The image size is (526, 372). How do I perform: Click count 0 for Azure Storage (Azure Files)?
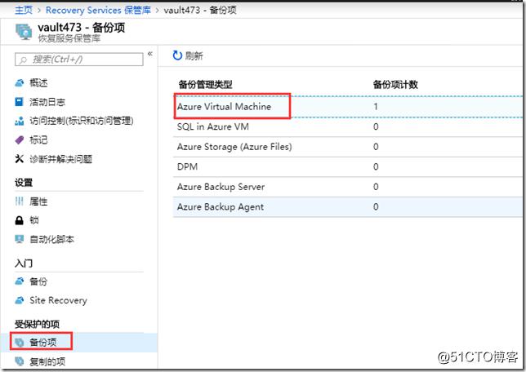tap(376, 147)
